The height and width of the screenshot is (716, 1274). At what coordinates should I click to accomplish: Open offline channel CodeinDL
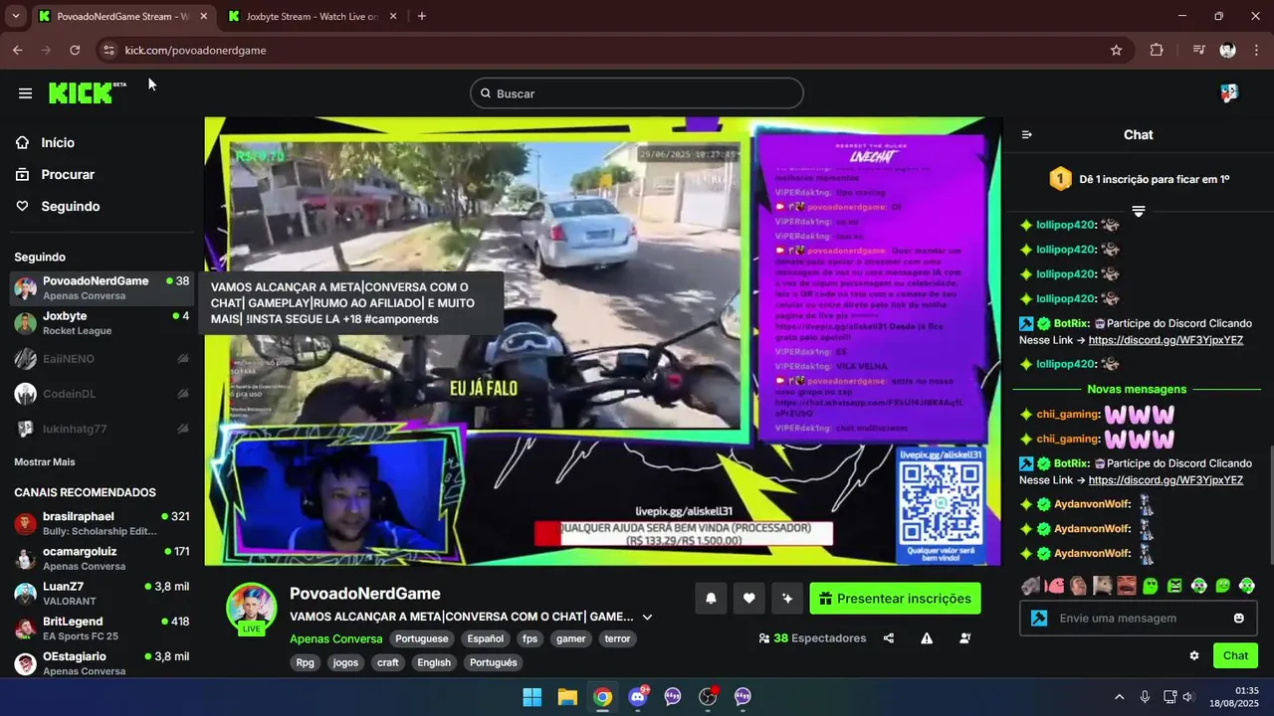100,394
